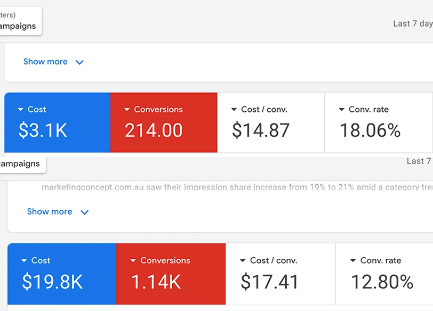This screenshot has width=433, height=311.
Task: Open metric dropdown on $3.1K Cost card
Action: coord(20,110)
